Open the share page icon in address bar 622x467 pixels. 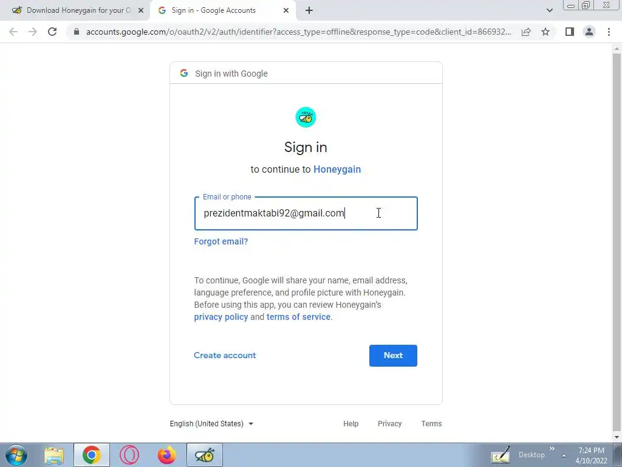coord(526,32)
